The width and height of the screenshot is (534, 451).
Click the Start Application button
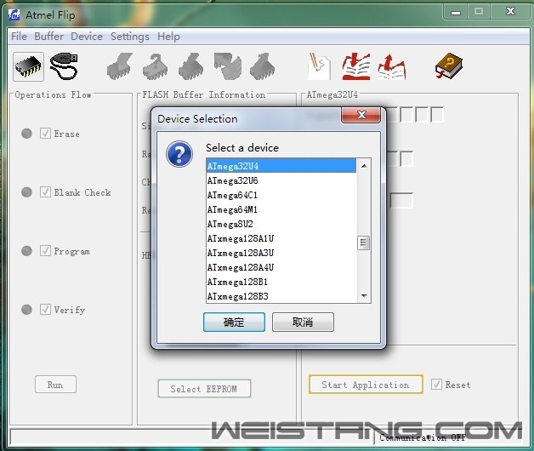(x=366, y=385)
